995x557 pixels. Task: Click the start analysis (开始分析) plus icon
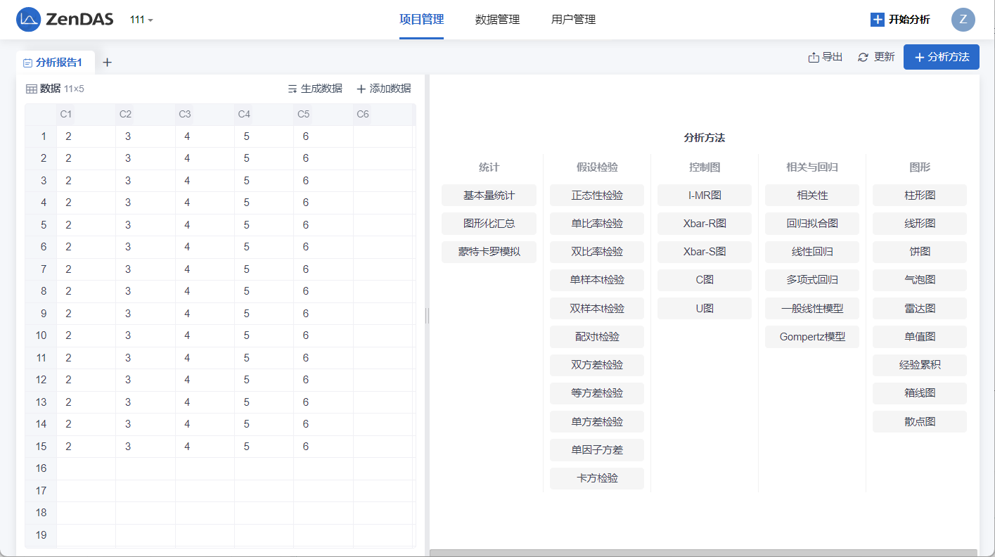pyautogui.click(x=877, y=20)
